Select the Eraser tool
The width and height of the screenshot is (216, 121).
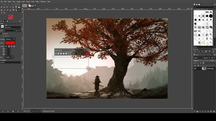point(7,10)
